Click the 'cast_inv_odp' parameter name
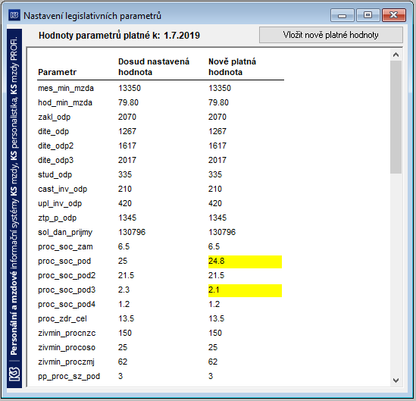 click(x=63, y=190)
